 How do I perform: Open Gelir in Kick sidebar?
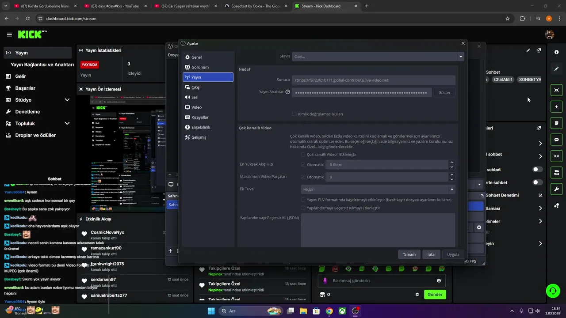pos(37,76)
